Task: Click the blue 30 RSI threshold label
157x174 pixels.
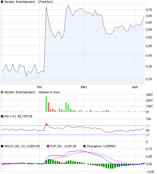Action: click(147, 135)
